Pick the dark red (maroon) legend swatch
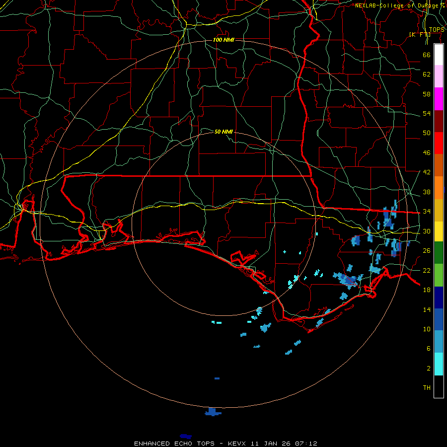The image size is (447, 447). [x=439, y=121]
